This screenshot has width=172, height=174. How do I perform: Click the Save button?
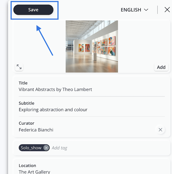[x=33, y=10]
